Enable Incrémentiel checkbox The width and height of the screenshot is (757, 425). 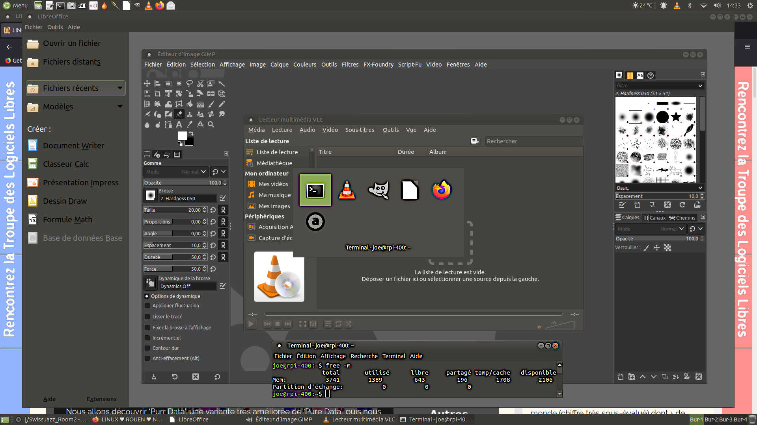click(x=147, y=338)
